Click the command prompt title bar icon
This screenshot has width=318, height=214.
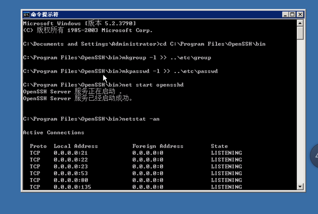[26, 15]
